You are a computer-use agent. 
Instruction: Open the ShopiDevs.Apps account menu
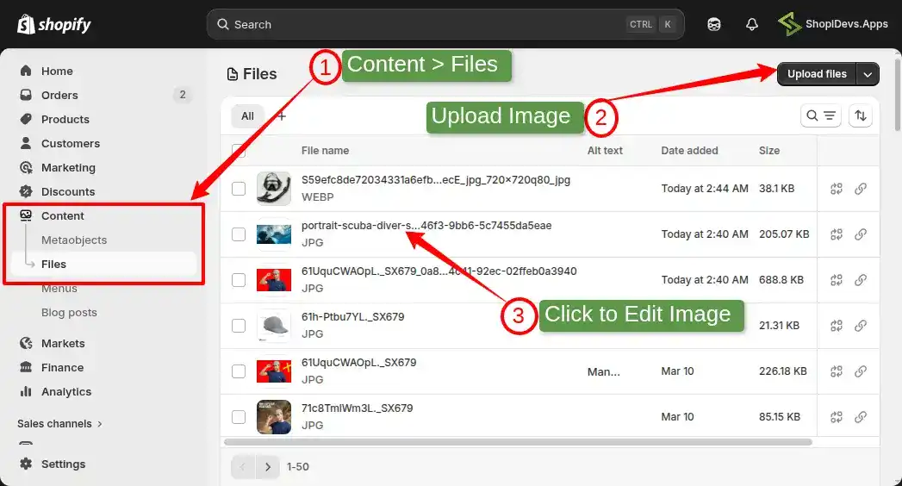(832, 24)
